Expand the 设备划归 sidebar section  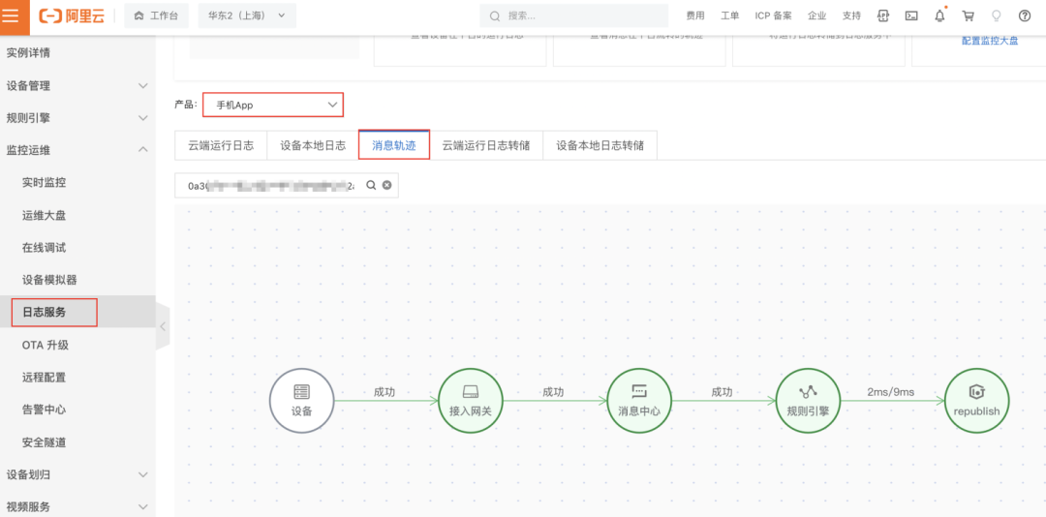(77, 474)
